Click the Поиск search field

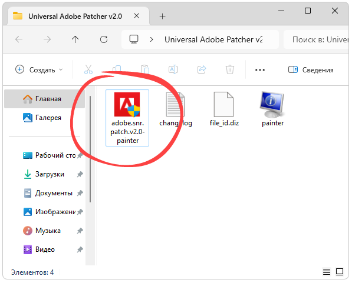pyautogui.click(x=316, y=39)
